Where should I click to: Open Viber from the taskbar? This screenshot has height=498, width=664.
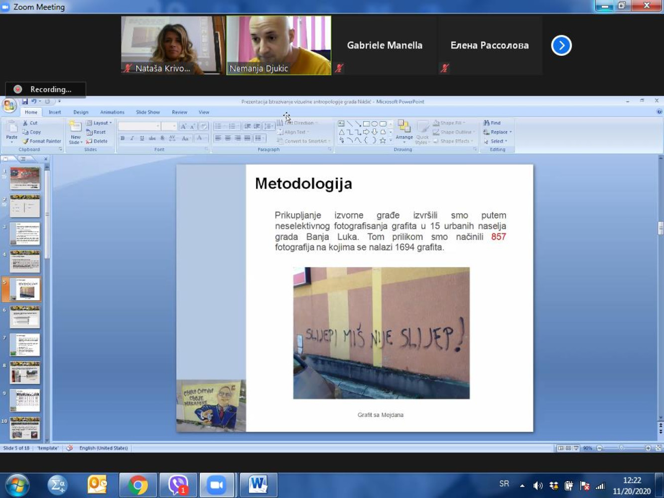(x=178, y=485)
